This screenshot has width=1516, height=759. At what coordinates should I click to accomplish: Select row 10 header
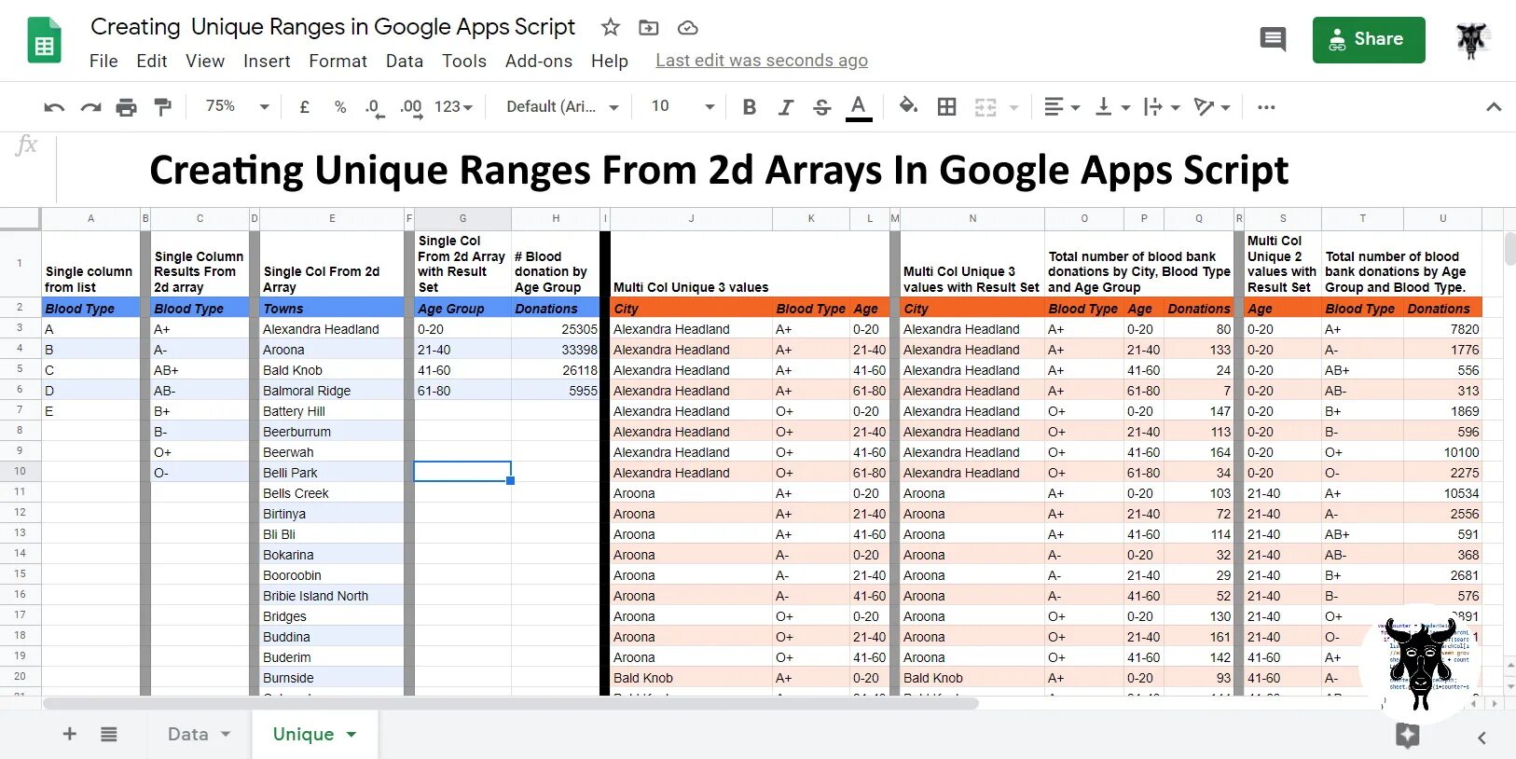tap(20, 471)
